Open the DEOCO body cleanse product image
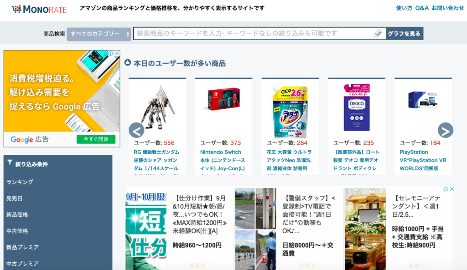This screenshot has height=270, width=467. click(357, 107)
